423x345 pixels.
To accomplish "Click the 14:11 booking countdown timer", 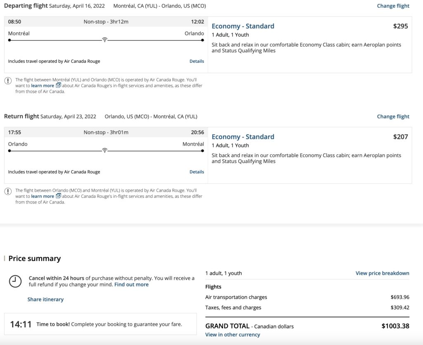I will 21,324.
